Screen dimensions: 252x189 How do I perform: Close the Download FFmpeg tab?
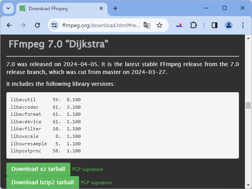coord(101,8)
